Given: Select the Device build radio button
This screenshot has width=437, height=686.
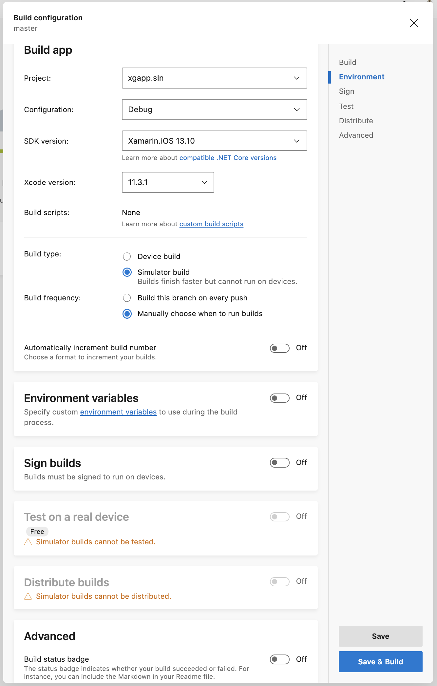Looking at the screenshot, I should pos(127,256).
